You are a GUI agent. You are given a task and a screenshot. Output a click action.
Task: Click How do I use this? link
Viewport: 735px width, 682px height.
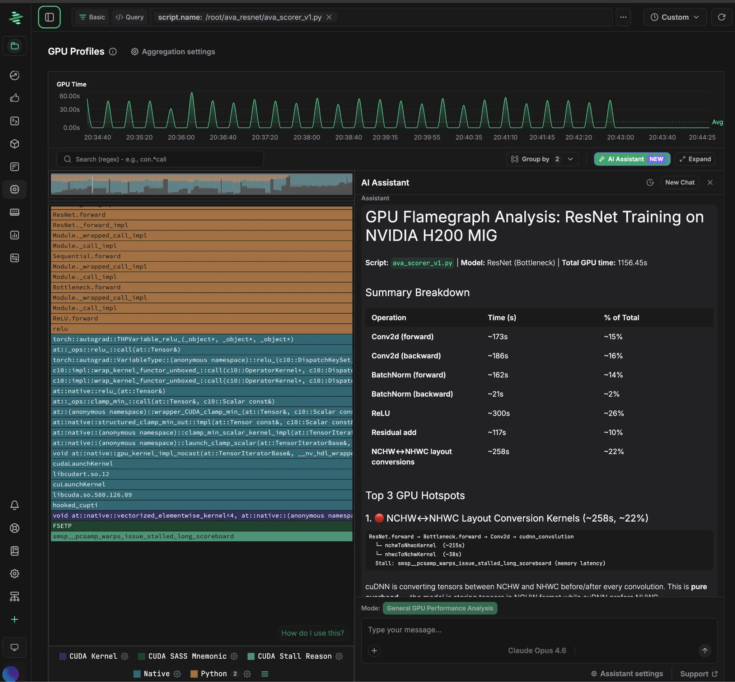(x=313, y=633)
